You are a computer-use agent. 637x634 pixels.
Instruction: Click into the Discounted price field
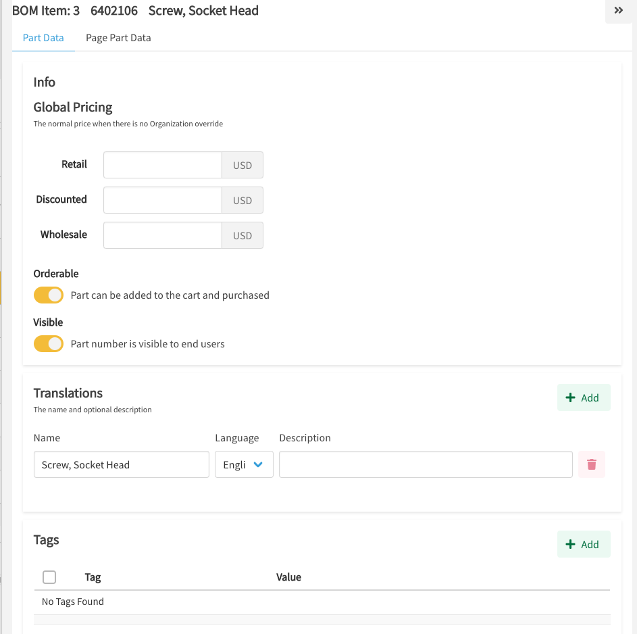(x=163, y=200)
